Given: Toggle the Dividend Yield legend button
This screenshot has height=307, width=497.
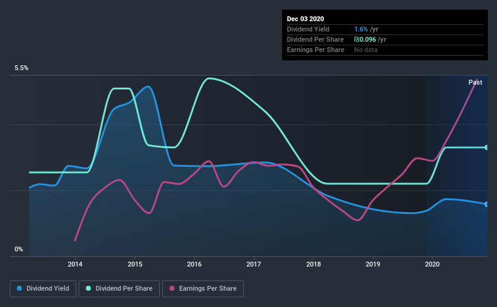Looking at the screenshot, I should [x=43, y=289].
